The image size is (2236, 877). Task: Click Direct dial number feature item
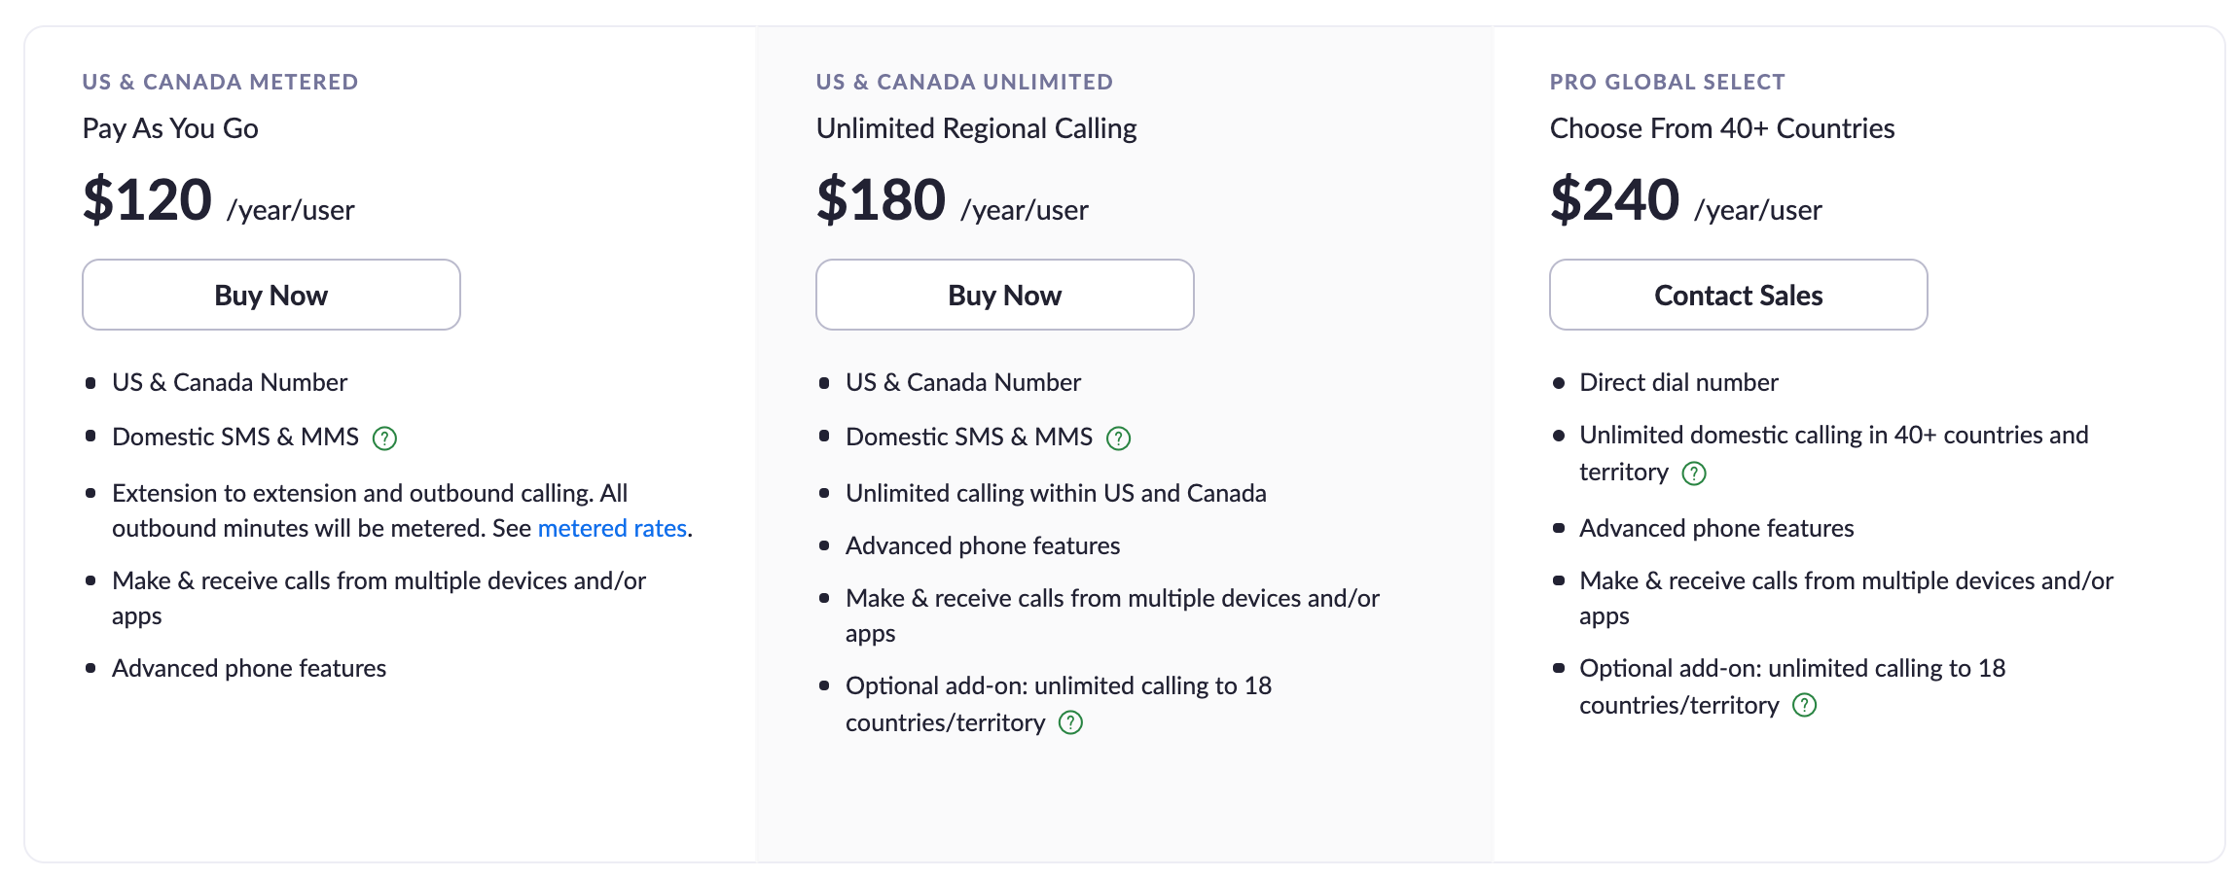1678,382
